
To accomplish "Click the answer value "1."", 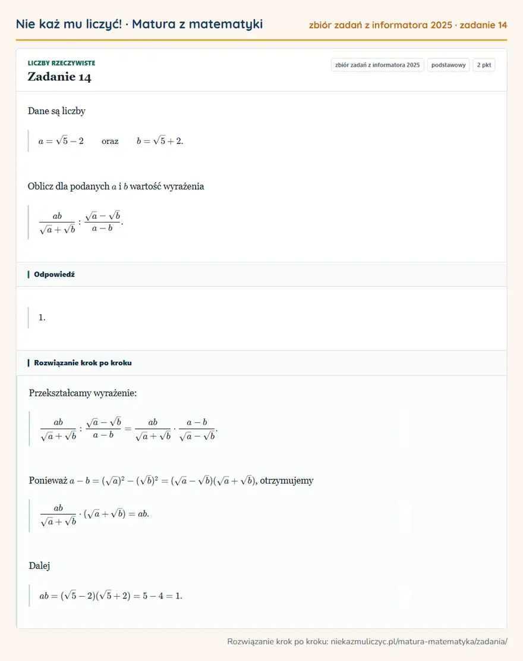I will coord(42,318).
